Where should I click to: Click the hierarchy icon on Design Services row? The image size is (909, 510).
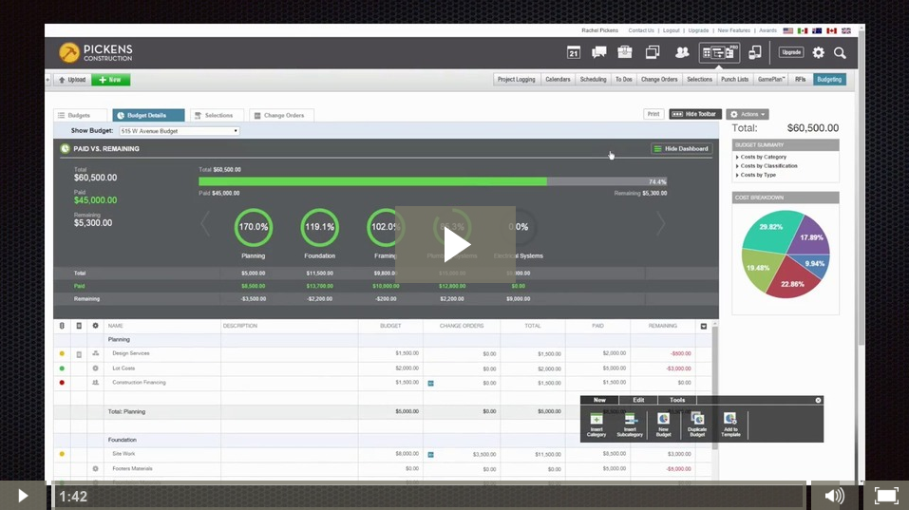95,353
